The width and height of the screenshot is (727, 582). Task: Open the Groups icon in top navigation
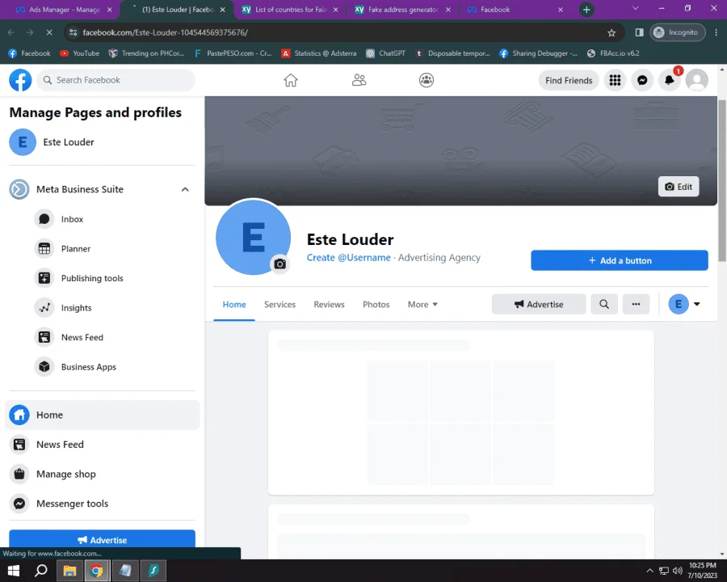[x=426, y=80]
